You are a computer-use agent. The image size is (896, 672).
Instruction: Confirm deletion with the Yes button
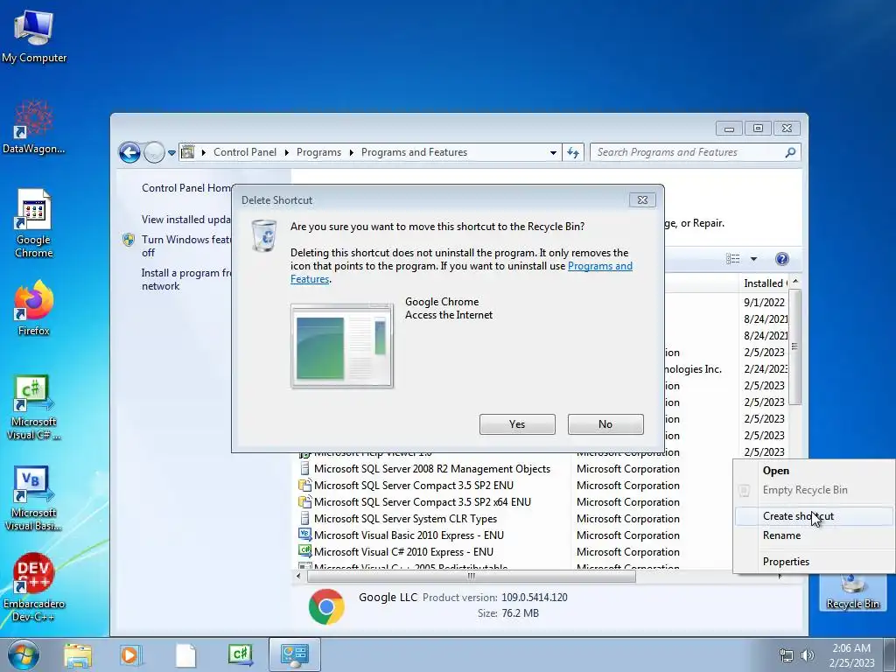pos(517,424)
